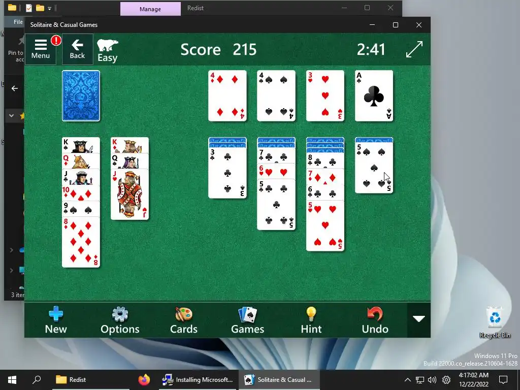520x390 pixels.
Task: Select the 5 of hearts tableau card
Action: click(x=325, y=226)
